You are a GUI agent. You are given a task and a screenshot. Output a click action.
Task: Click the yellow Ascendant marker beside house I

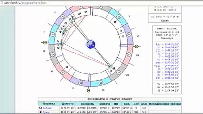pyautogui.click(x=45, y=42)
